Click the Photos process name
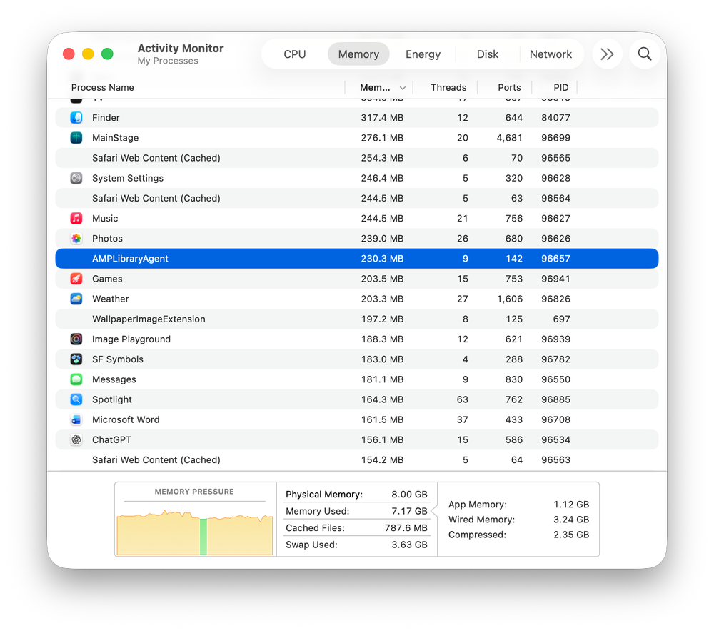Image resolution: width=714 pixels, height=631 pixels. 107,238
